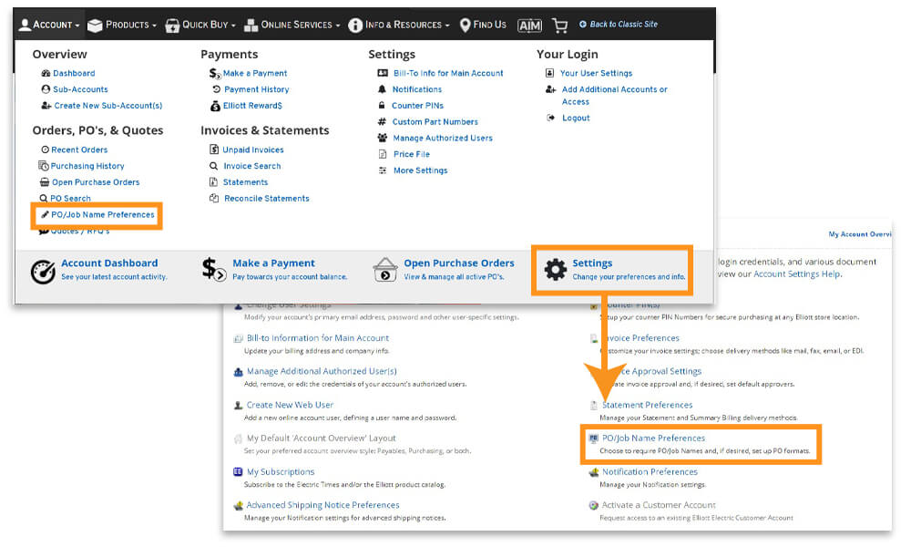
Task: Open Statement Preferences on settings page
Action: 647,405
